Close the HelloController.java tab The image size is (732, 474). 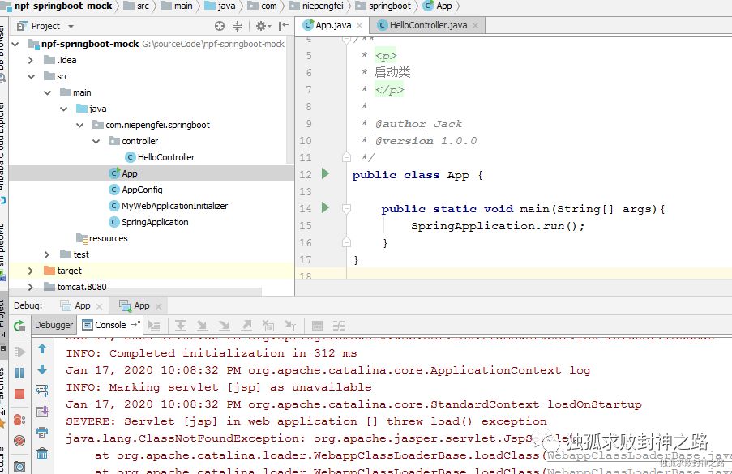pos(475,26)
